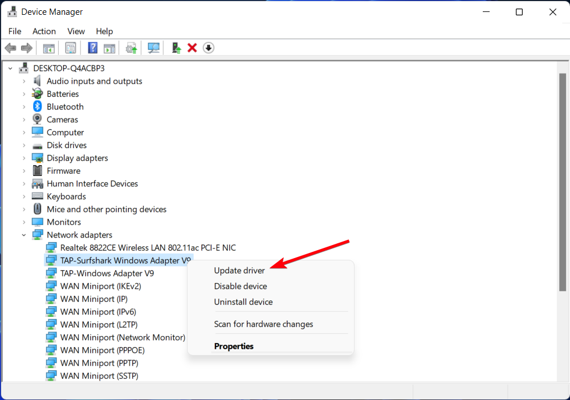The width and height of the screenshot is (570, 400).
Task: Expand the Disk drives category
Action: [x=24, y=145]
